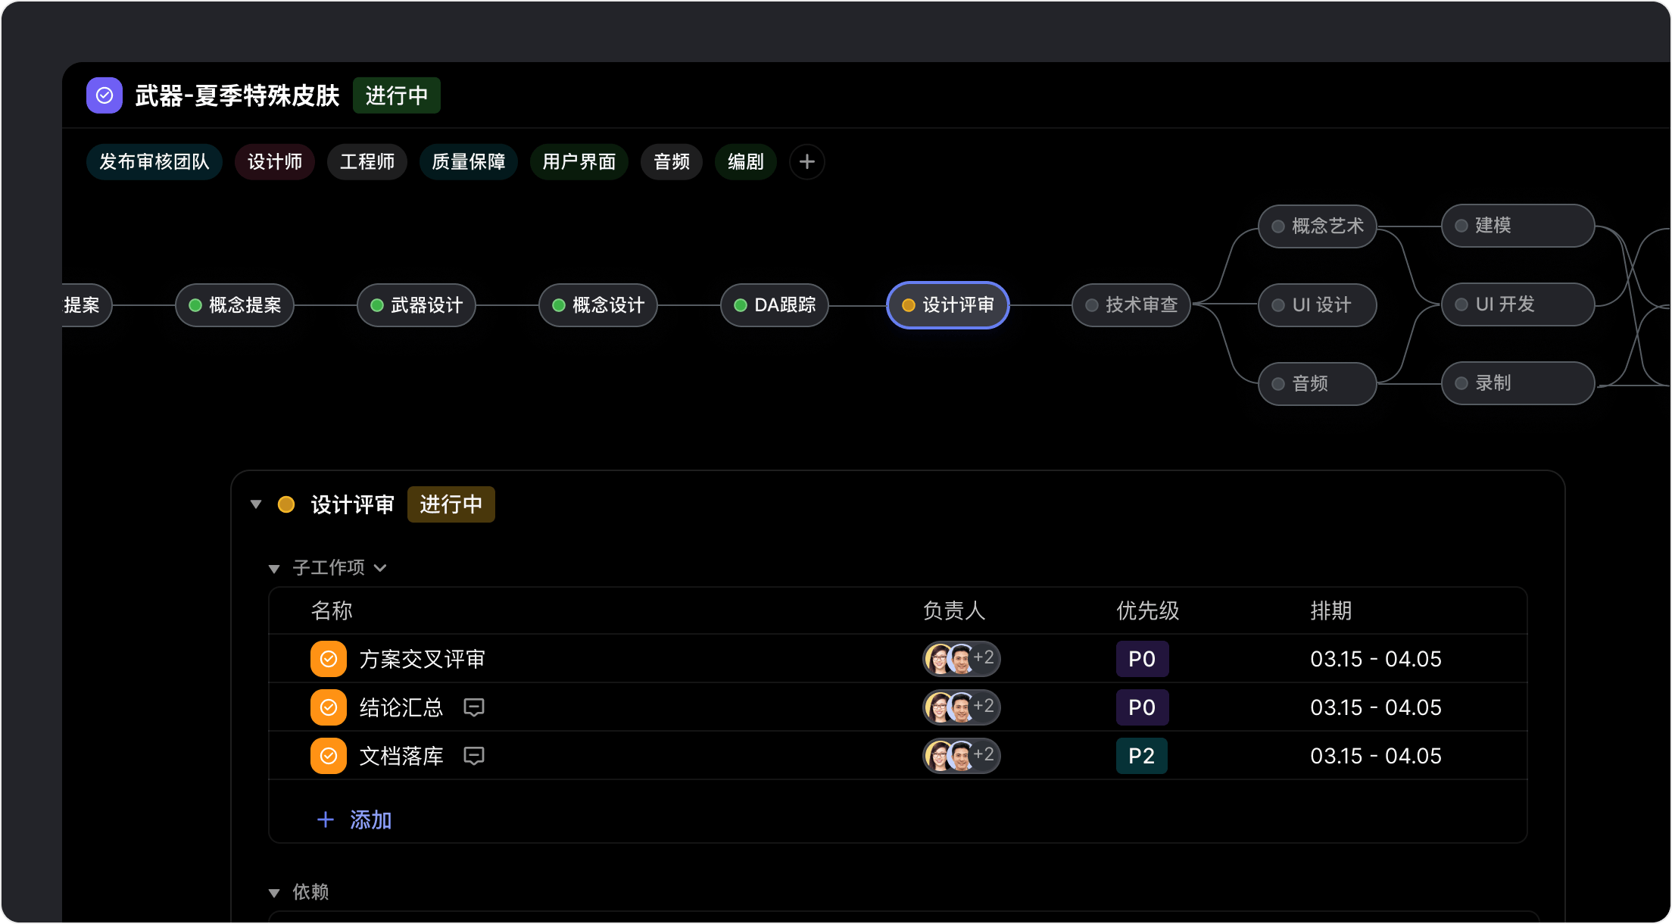The width and height of the screenshot is (1672, 924).
Task: Collapse the 设计评审 section triangle
Action: click(x=256, y=504)
